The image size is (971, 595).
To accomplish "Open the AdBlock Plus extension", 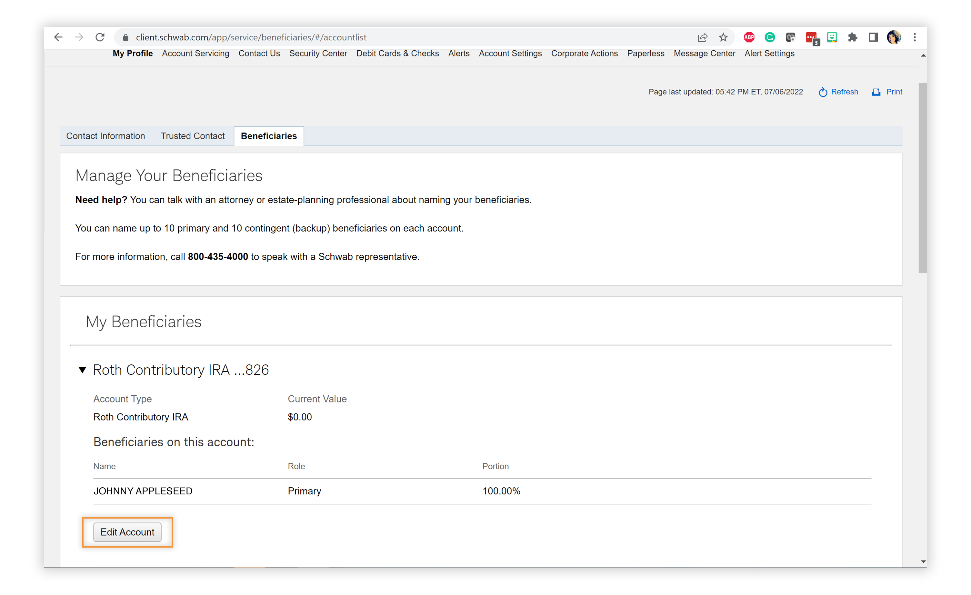I will [749, 37].
